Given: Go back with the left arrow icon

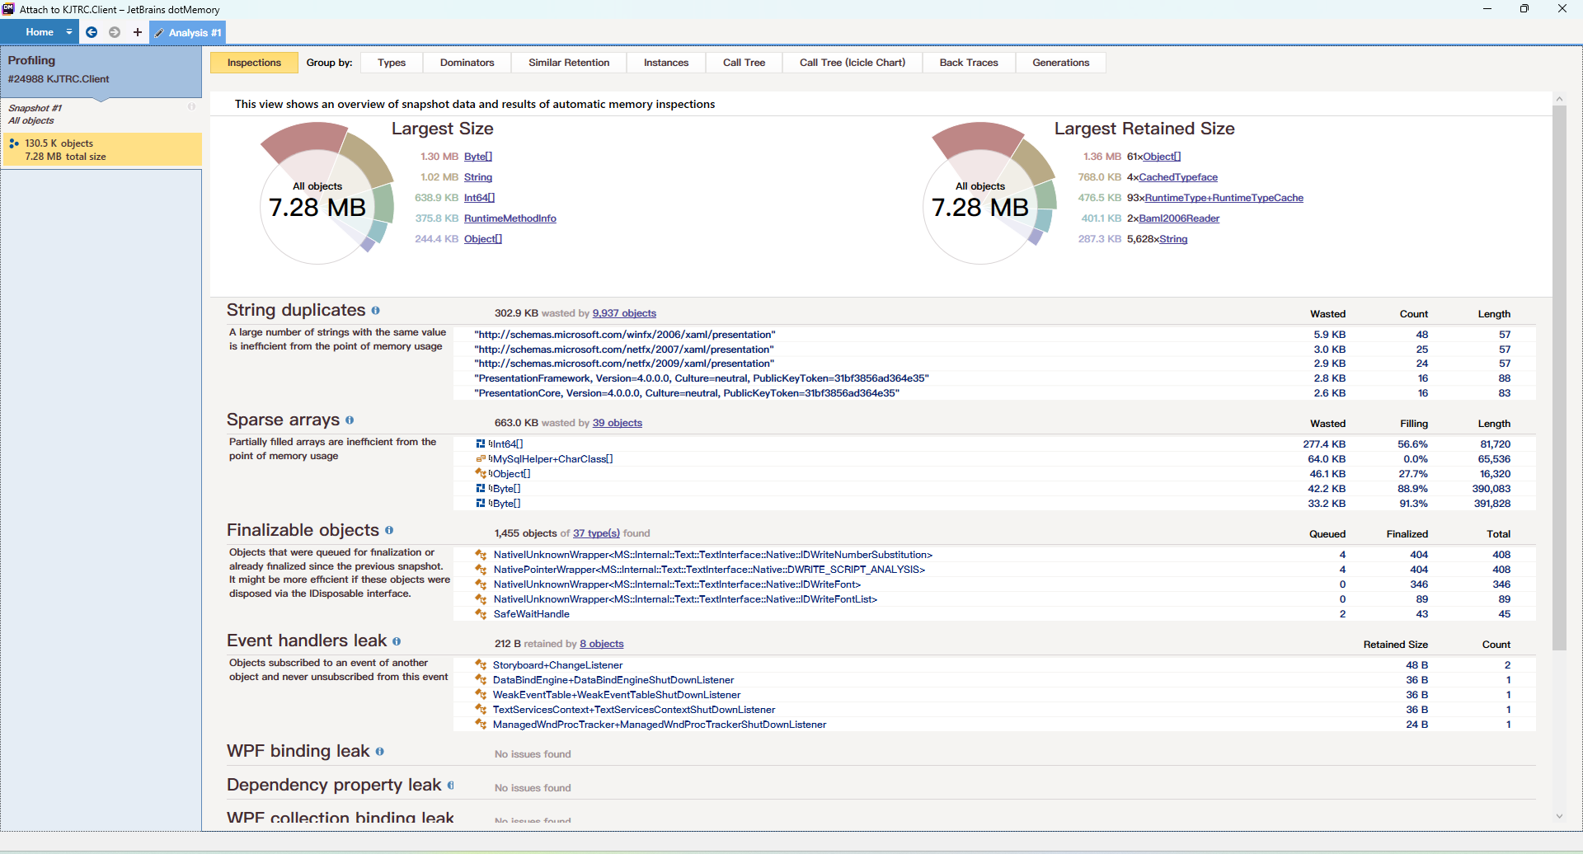Looking at the screenshot, I should 92,32.
